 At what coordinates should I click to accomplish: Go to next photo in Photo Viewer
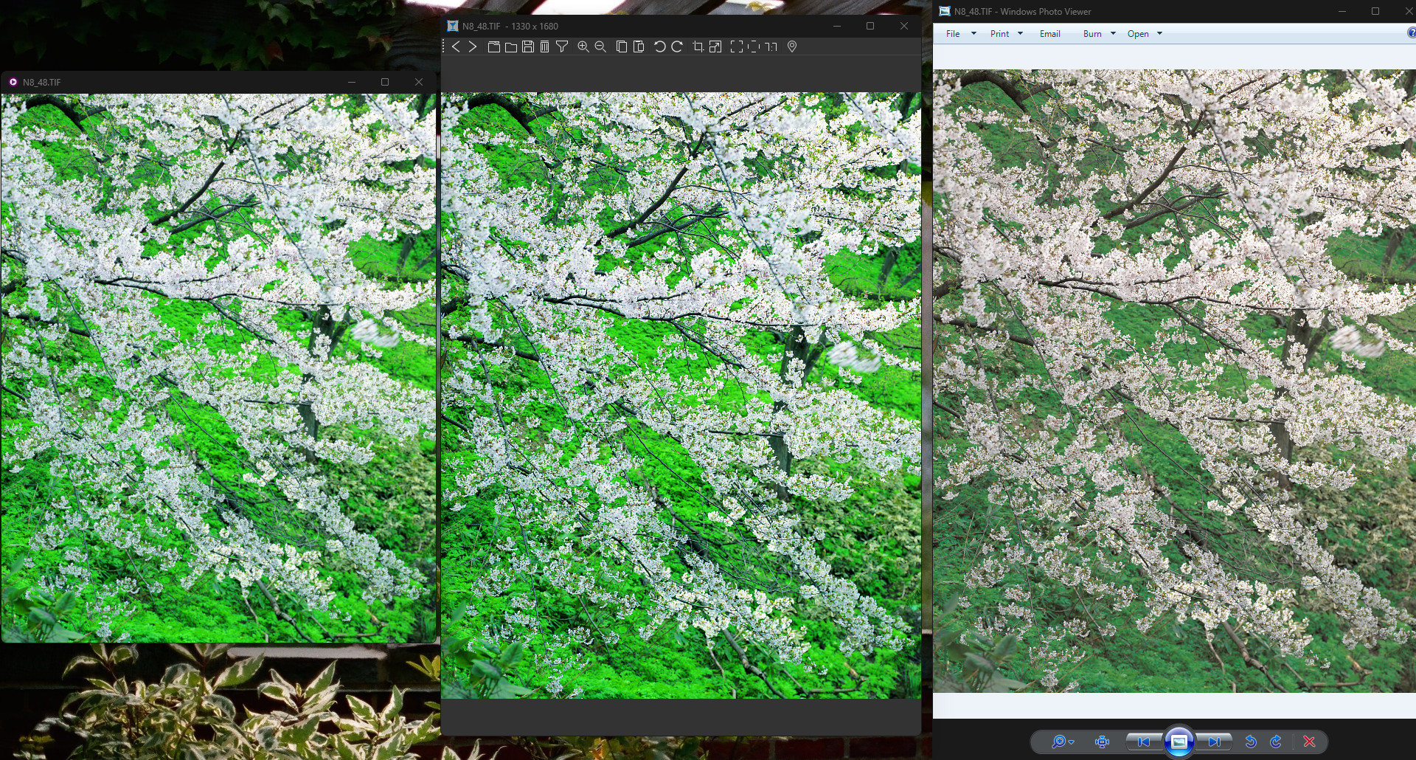click(x=1214, y=742)
